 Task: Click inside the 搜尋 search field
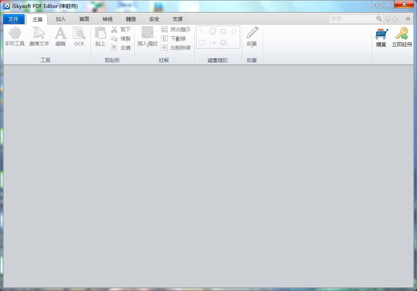coord(352,19)
